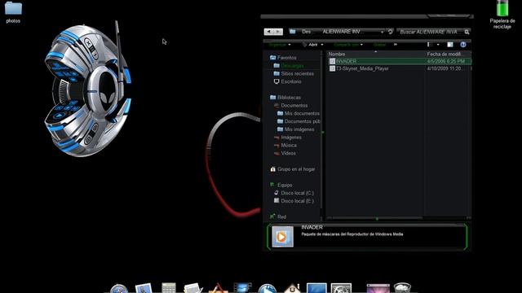Select Bibliotecas in the navigation pane
522x293 pixels.
coord(285,98)
